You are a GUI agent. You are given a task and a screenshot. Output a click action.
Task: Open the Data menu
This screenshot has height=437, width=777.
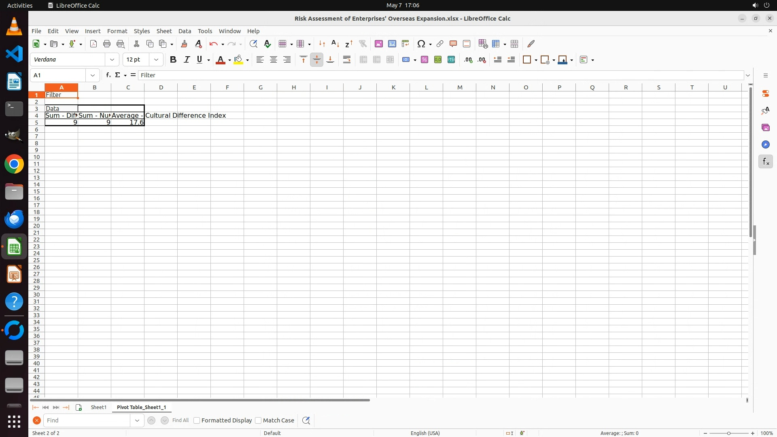(x=185, y=31)
